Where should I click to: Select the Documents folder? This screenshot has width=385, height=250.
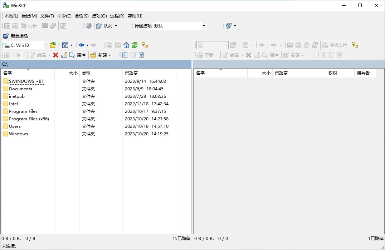pyautogui.click(x=20, y=89)
